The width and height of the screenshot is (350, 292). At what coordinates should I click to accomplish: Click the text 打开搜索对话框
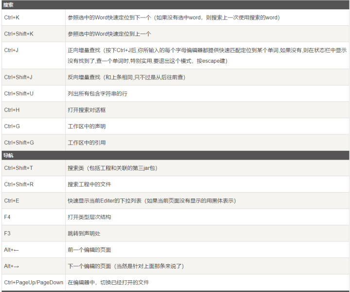point(87,110)
